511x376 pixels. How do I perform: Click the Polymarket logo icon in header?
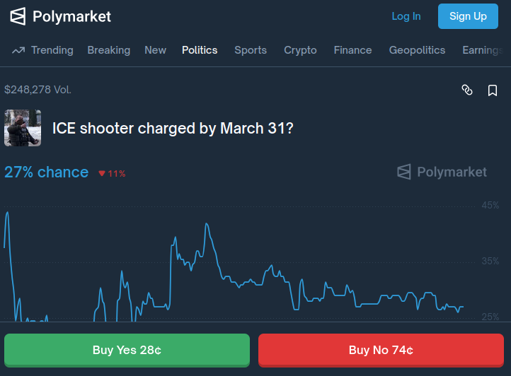[18, 16]
